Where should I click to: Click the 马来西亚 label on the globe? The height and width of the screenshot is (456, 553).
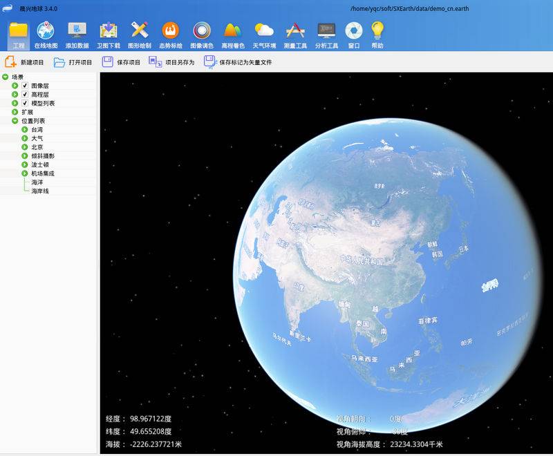[365, 359]
